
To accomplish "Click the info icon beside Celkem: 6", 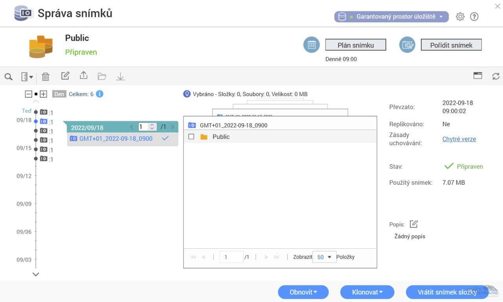I will tap(100, 94).
